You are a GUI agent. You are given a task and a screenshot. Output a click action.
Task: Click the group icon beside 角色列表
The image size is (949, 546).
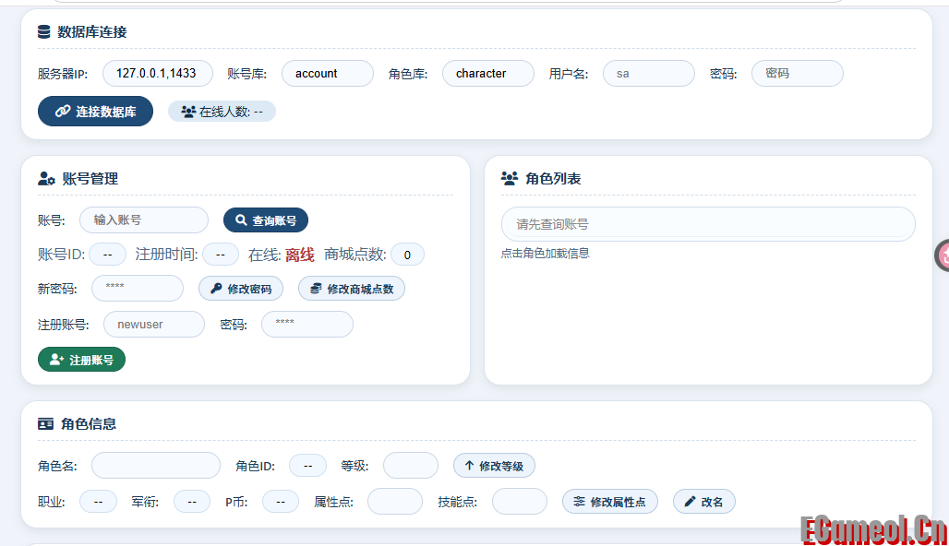pos(510,178)
